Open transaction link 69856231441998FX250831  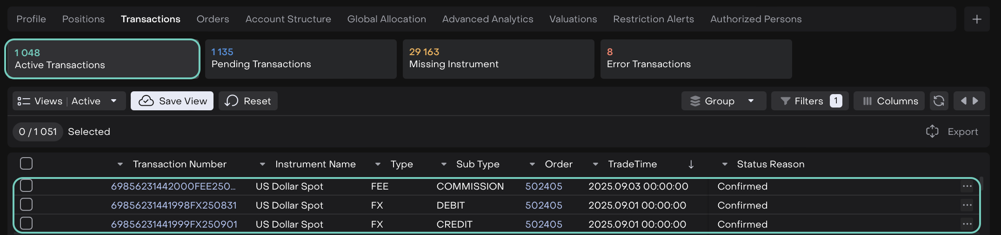pyautogui.click(x=174, y=205)
